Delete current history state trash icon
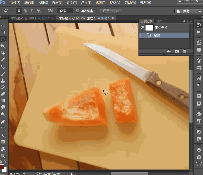Viewport: 203px width, 175px height. [184, 51]
